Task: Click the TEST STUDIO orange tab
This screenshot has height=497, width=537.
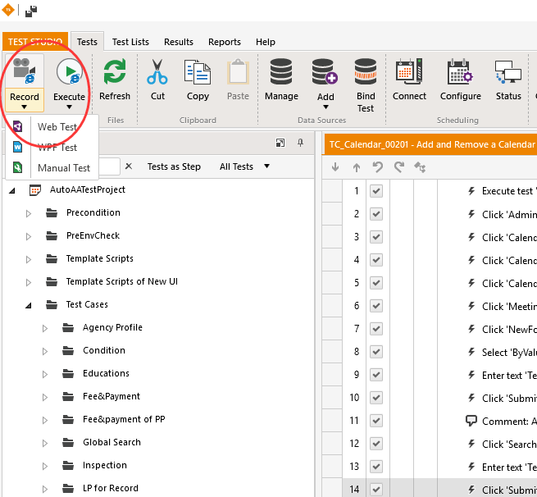Action: [x=35, y=42]
